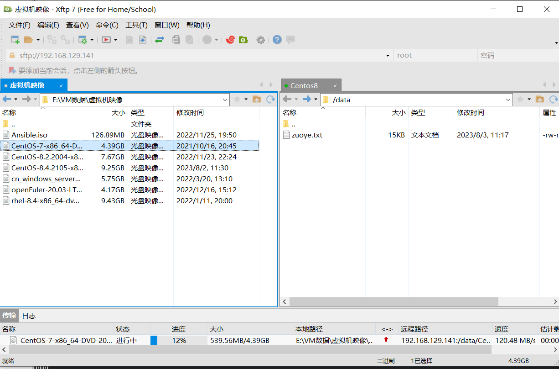
Task: Click the local pane favorites star icon
Action: (x=237, y=99)
